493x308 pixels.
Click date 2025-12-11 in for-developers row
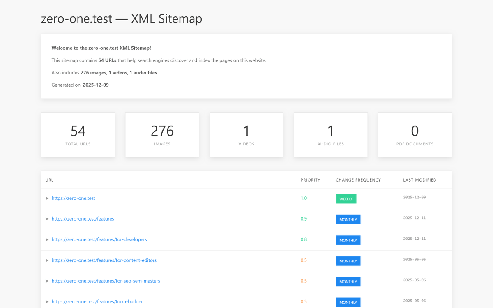(x=415, y=239)
